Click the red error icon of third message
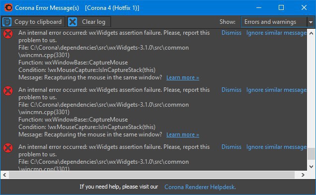Image resolution: width=316 pixels, height=195 pixels. click(x=8, y=148)
